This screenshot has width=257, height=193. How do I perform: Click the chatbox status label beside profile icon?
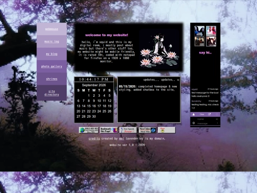[202, 114]
